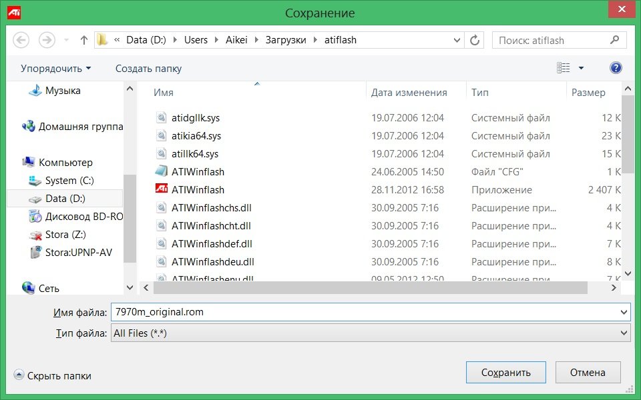The width and height of the screenshot is (641, 400).
Task: Go up one folder level arrow
Action: click(x=84, y=40)
